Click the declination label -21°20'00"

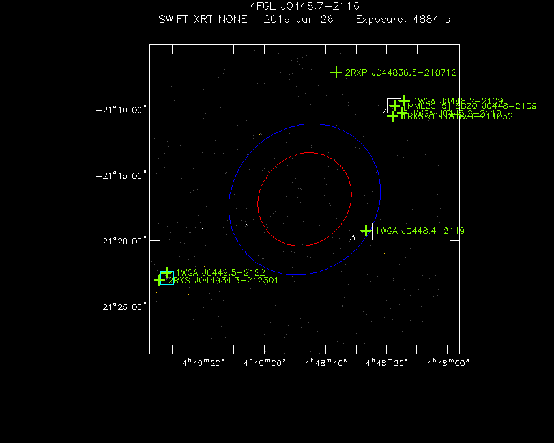coord(121,241)
